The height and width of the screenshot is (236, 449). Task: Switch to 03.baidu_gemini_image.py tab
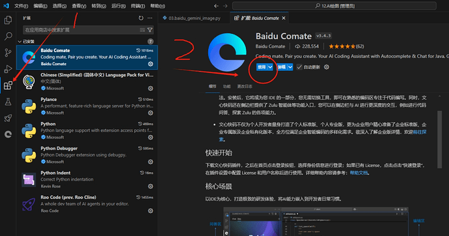click(x=194, y=18)
